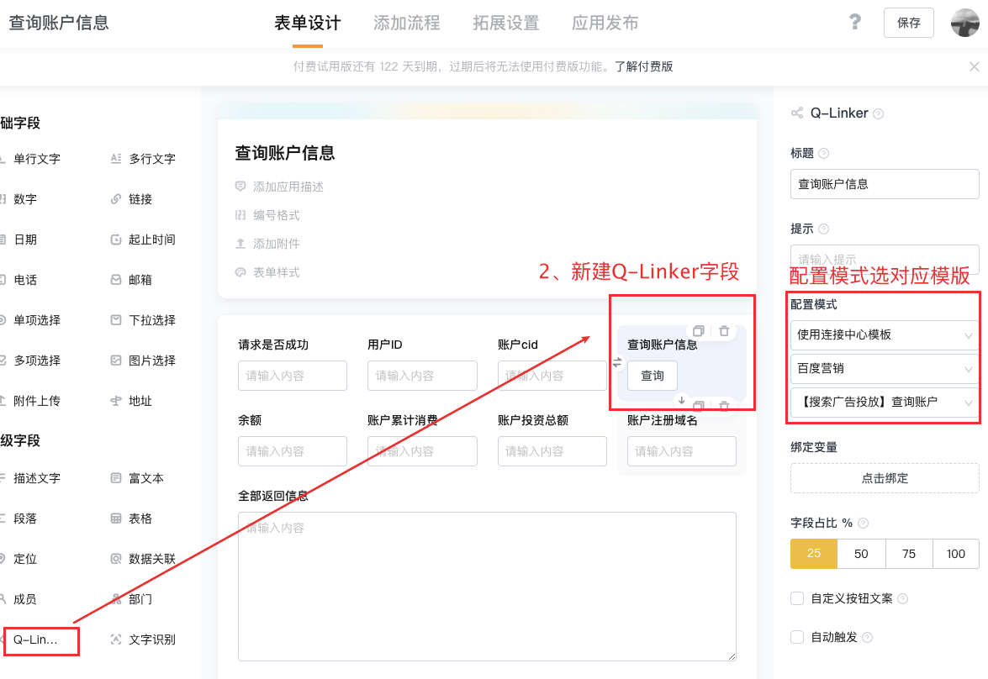Viewport: 988px width, 679px height.
Task: Add the 邮箱 email field icon
Action: 116,280
